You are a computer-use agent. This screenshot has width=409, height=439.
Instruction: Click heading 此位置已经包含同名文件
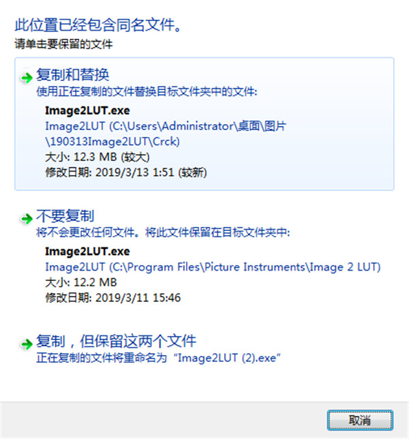(x=99, y=25)
